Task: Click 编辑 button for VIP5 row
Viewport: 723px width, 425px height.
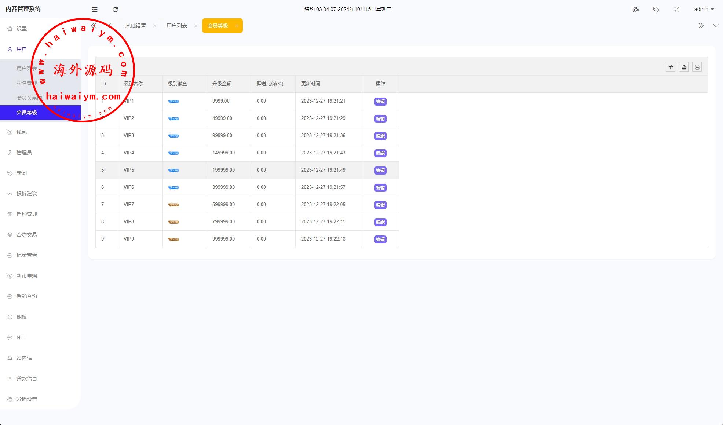Action: [x=380, y=170]
